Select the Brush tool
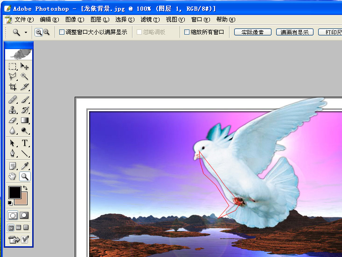Viewport: 342px width, 257px height. [24, 100]
